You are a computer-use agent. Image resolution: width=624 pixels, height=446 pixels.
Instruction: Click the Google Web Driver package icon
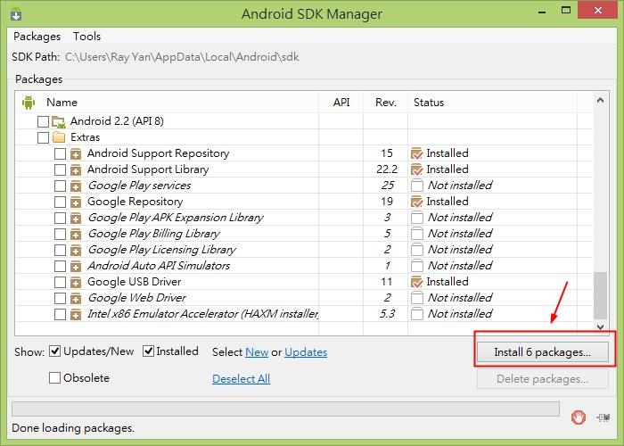[x=76, y=298]
